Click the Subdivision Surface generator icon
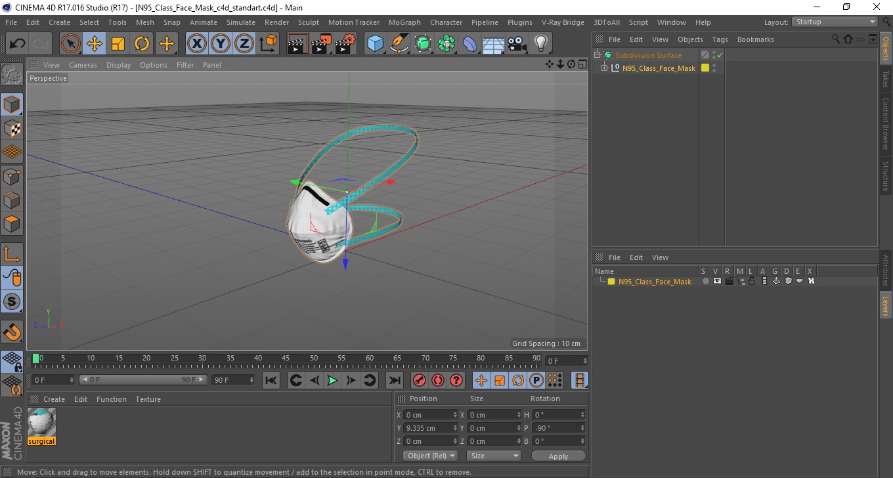 tap(423, 44)
